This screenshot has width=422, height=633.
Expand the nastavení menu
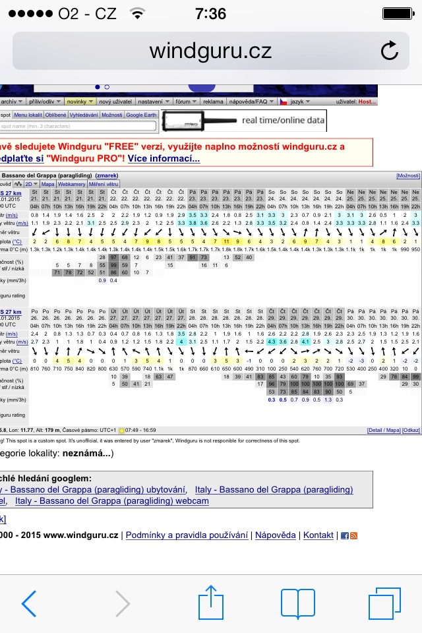[154, 102]
